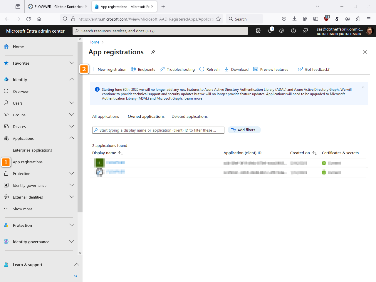Viewport: 376px width, 282px height.
Task: Open Endpoints from the toolbar
Action: 143,69
